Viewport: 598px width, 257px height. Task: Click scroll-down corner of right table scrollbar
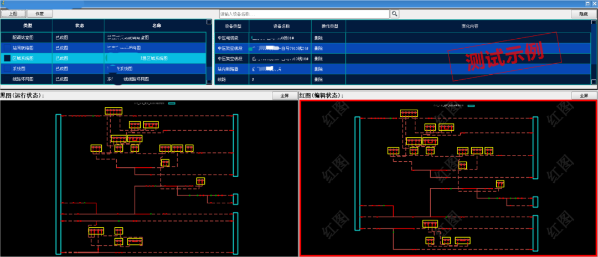pyautogui.click(x=594, y=81)
